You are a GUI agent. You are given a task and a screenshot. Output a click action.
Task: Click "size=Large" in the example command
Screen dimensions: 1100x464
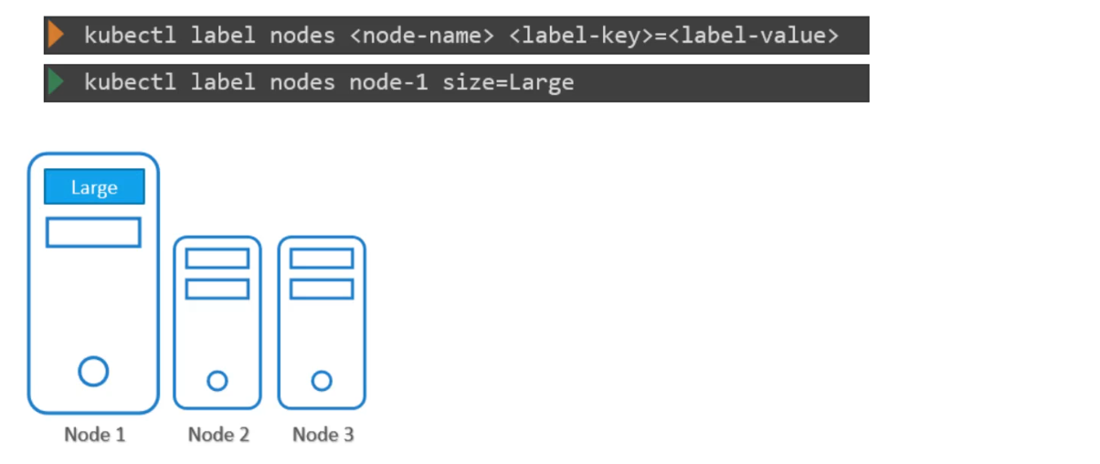pyautogui.click(x=508, y=83)
